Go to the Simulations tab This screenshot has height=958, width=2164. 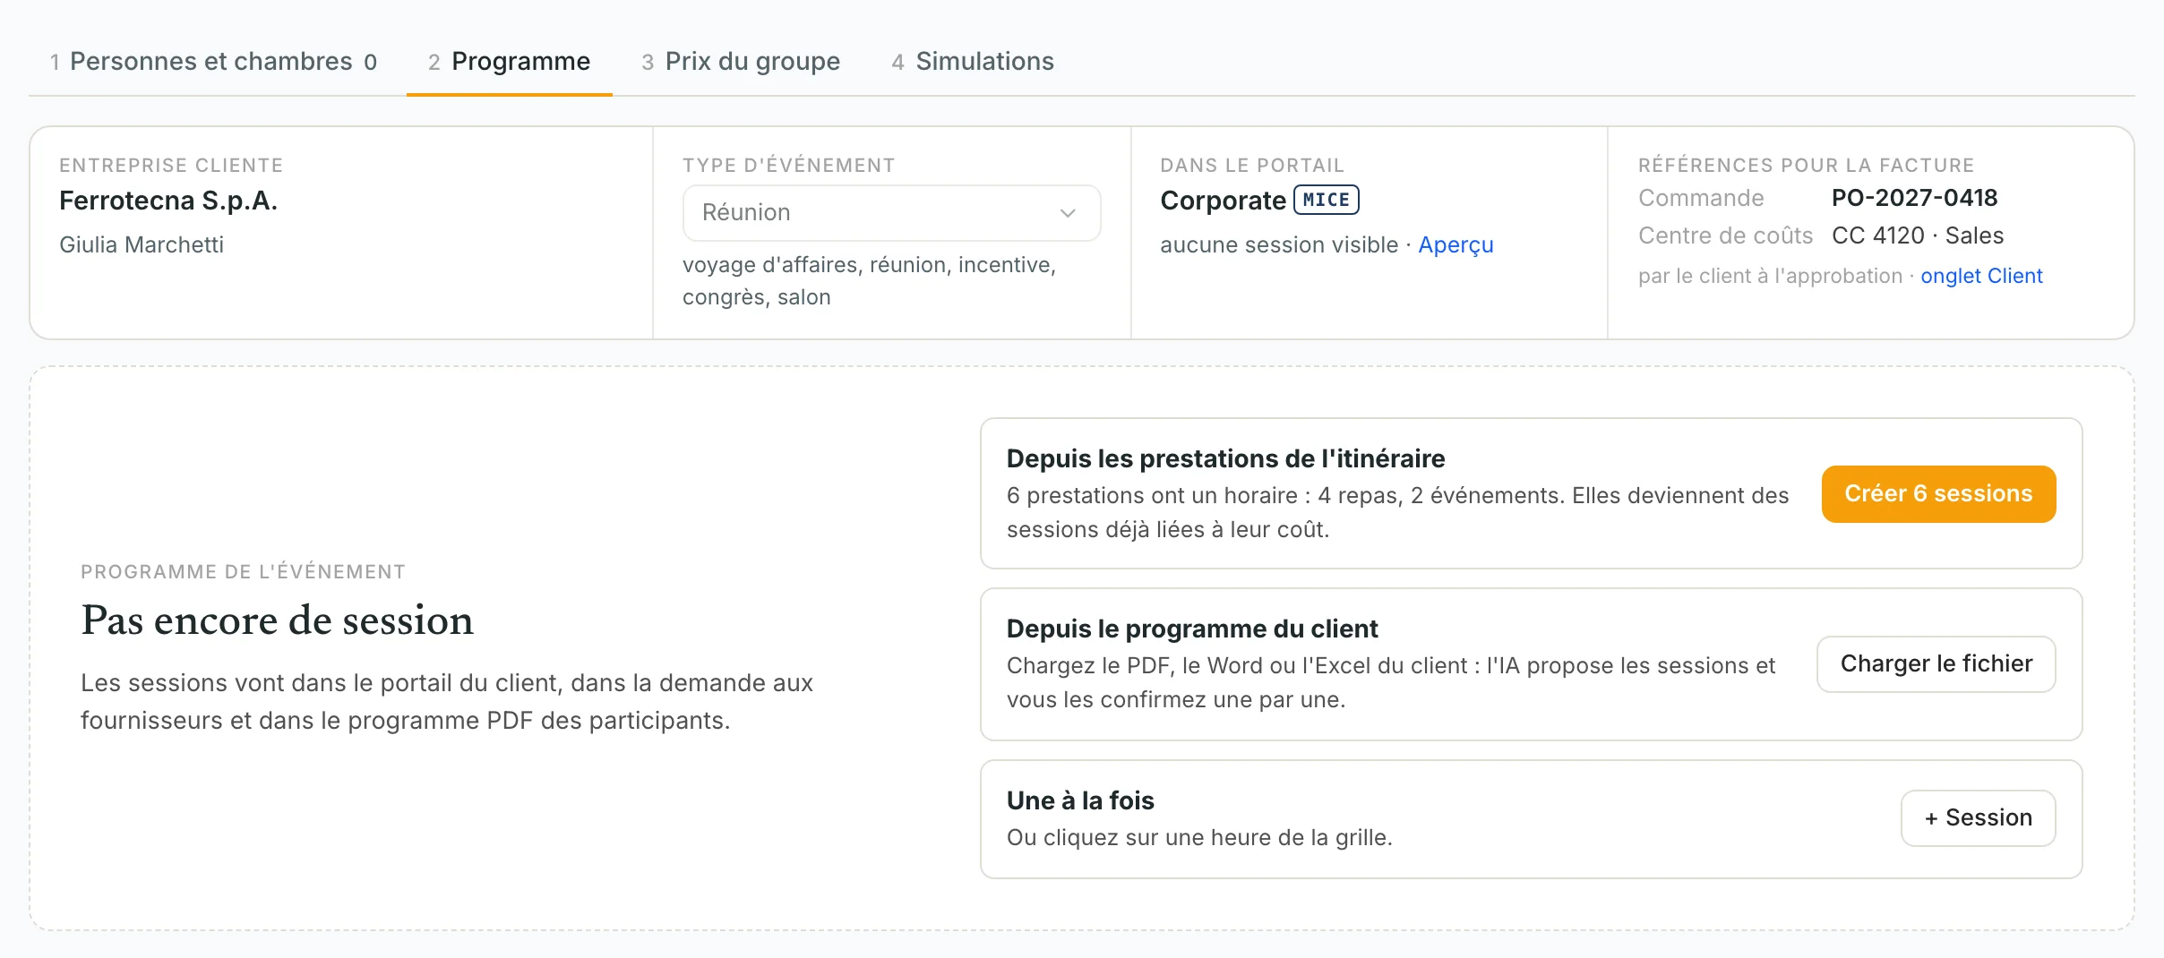click(973, 61)
